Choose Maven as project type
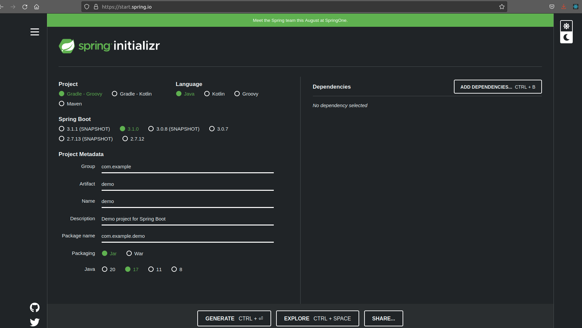Image resolution: width=582 pixels, height=328 pixels. click(70, 104)
